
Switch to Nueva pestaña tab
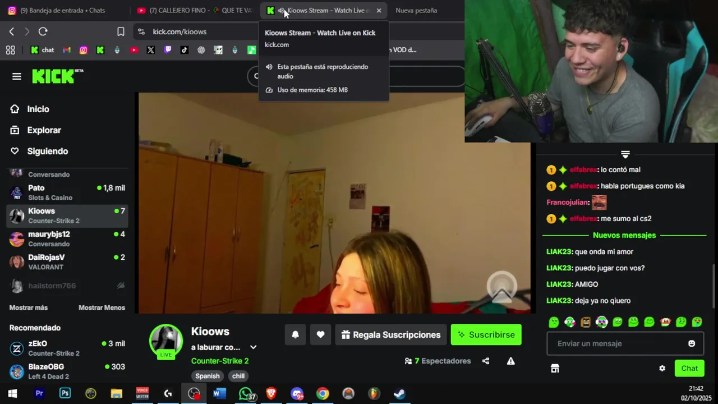coord(416,10)
